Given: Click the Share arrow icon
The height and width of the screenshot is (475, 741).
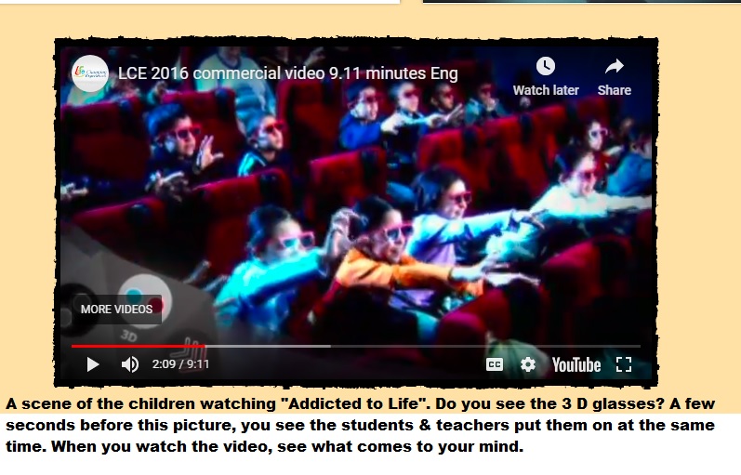Looking at the screenshot, I should coord(614,67).
